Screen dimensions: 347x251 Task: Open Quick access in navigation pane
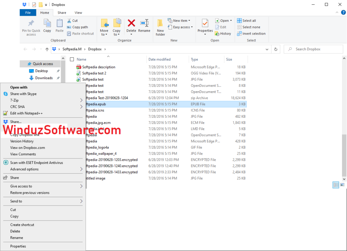tap(40, 64)
